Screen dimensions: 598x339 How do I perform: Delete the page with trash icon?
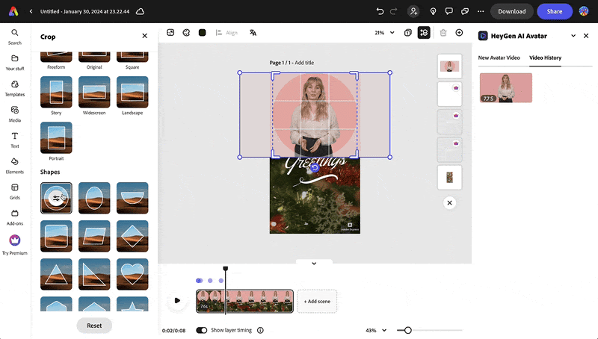click(x=443, y=33)
